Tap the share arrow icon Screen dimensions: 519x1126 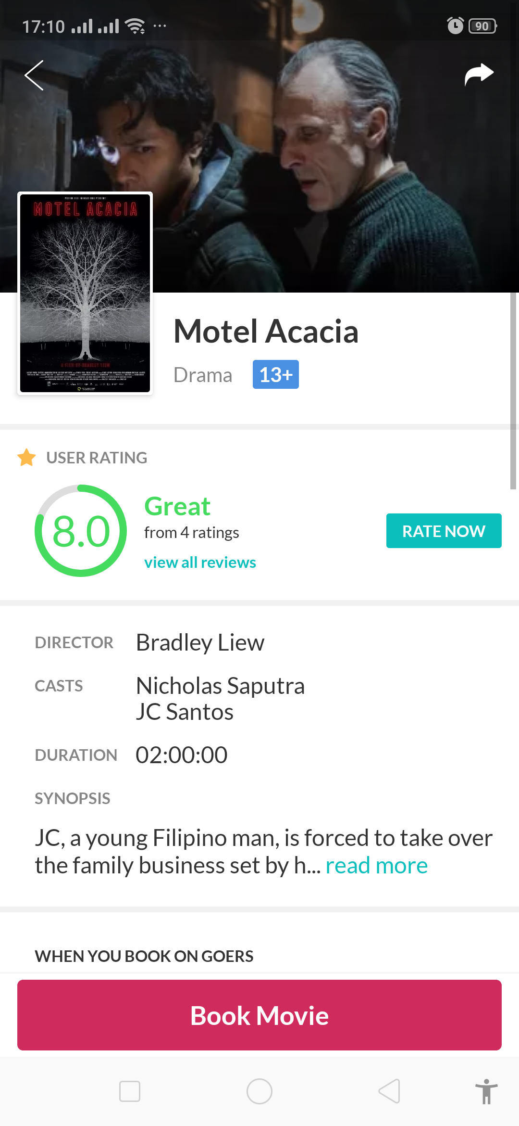(x=479, y=74)
